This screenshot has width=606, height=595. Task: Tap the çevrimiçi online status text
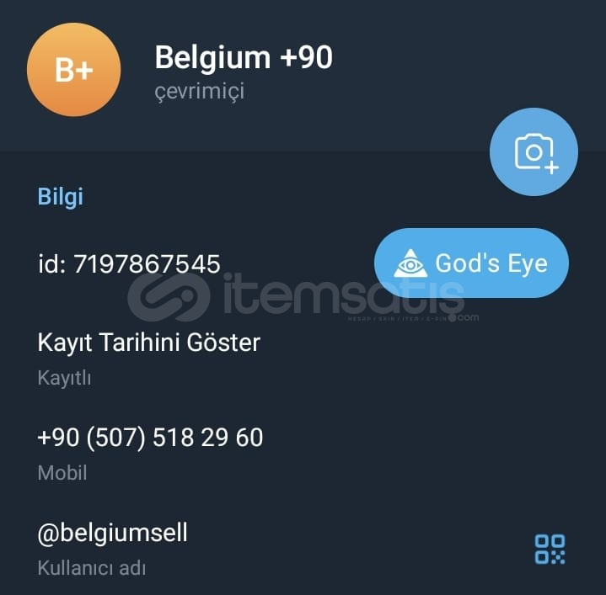coord(200,92)
